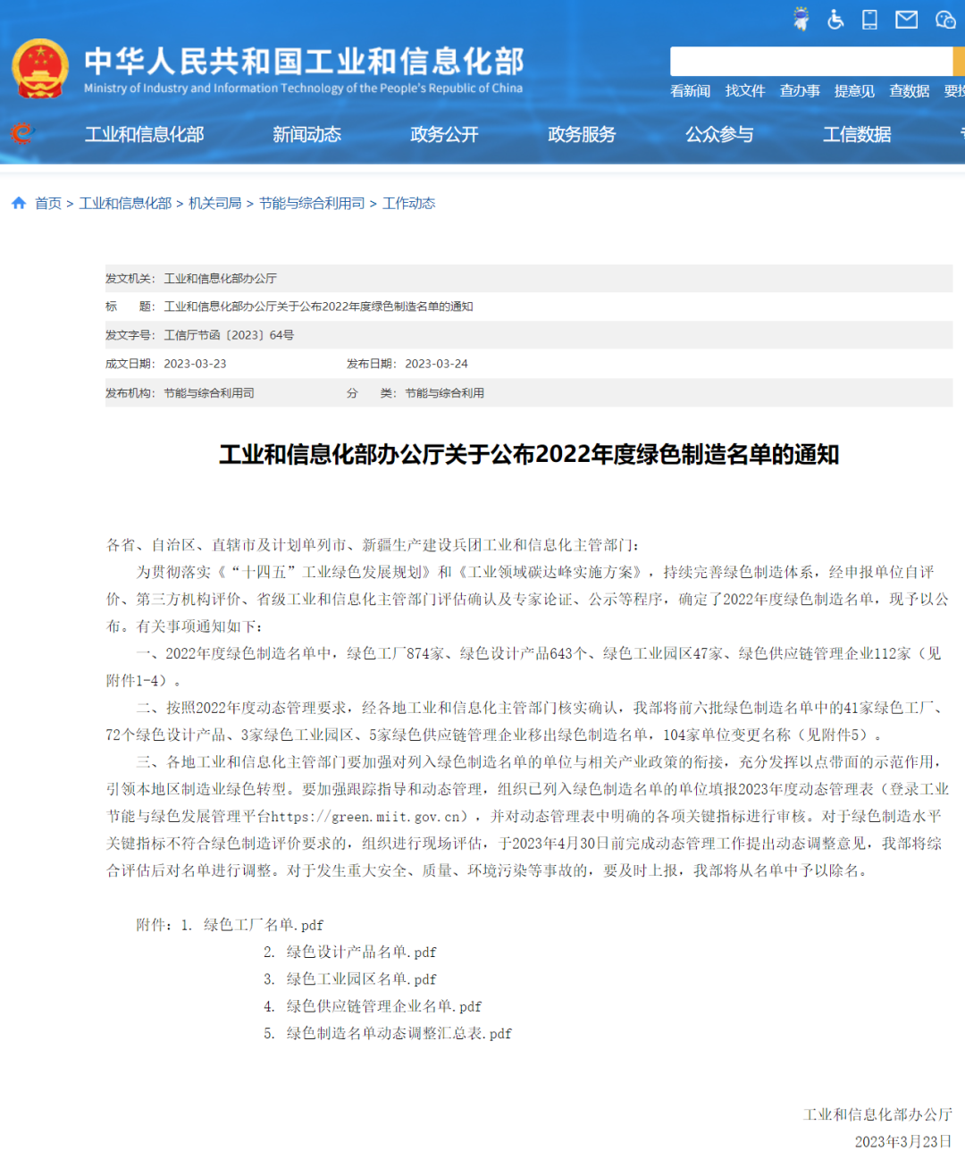Select 查办事 quick link

pyautogui.click(x=800, y=91)
